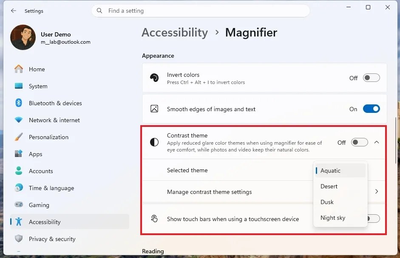Click in the Find a setting field
The image size is (400, 258).
(x=201, y=11)
